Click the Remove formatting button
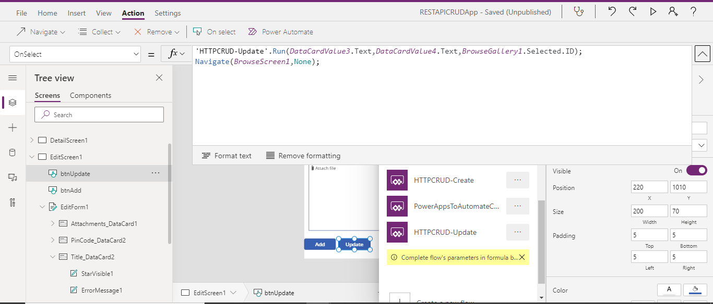Viewport: 713px width, 304px height. (303, 155)
